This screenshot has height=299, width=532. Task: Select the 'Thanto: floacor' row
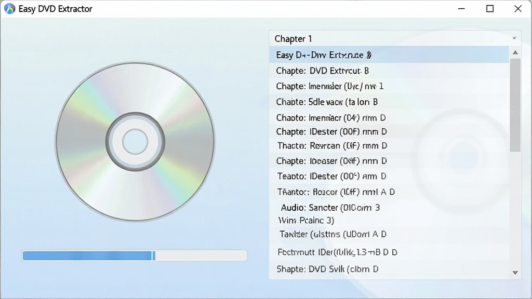tap(389, 192)
